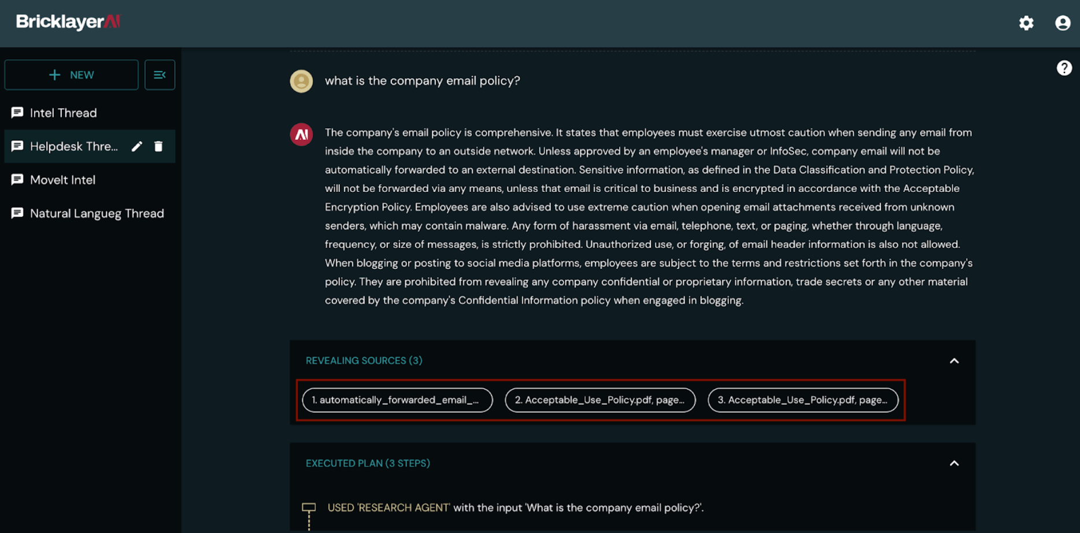
Task: Click the MoveIt Intel chat icon
Action: (17, 180)
